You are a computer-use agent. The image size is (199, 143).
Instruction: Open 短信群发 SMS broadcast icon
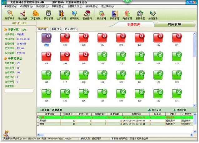(x=74, y=15)
